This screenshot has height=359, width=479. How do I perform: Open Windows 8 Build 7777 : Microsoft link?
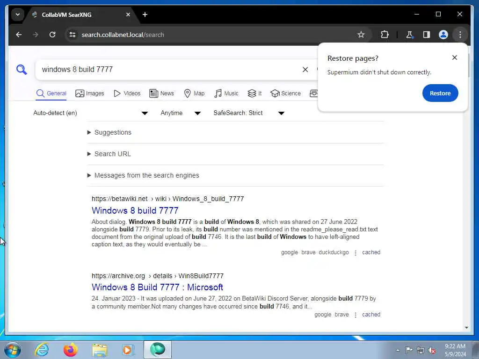tap(157, 287)
